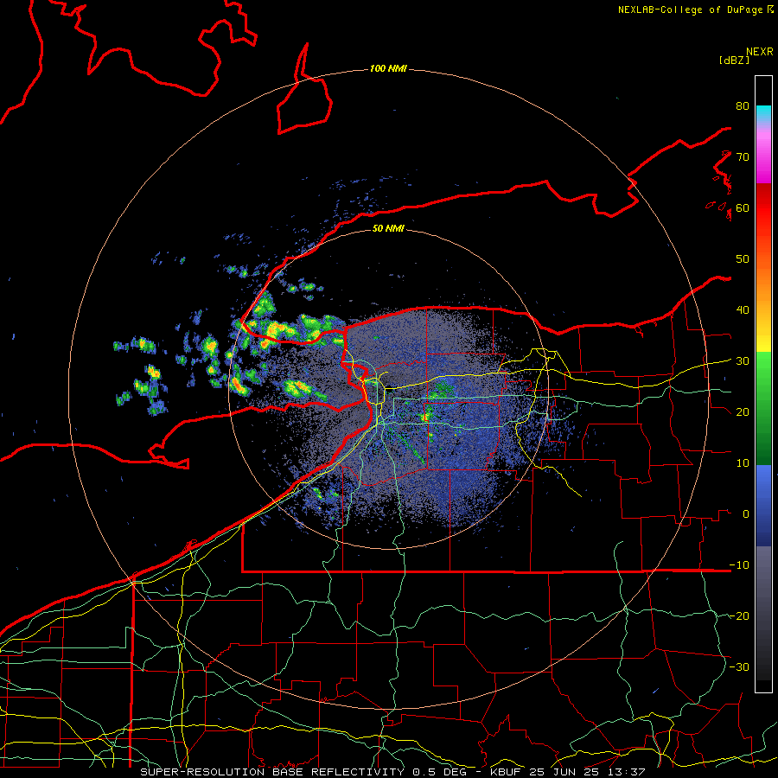Click the 70 value on color scale
Viewport: 778px width, 778px height.
pyautogui.click(x=743, y=156)
